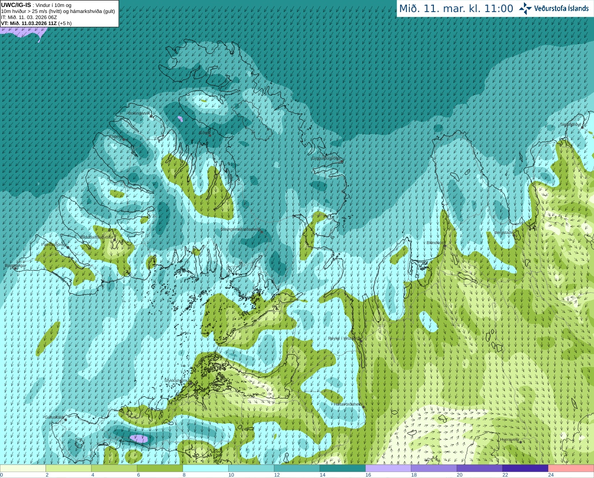Click the 18–20 m/s purple legend swatch
This screenshot has width=594, height=478.
434,468
